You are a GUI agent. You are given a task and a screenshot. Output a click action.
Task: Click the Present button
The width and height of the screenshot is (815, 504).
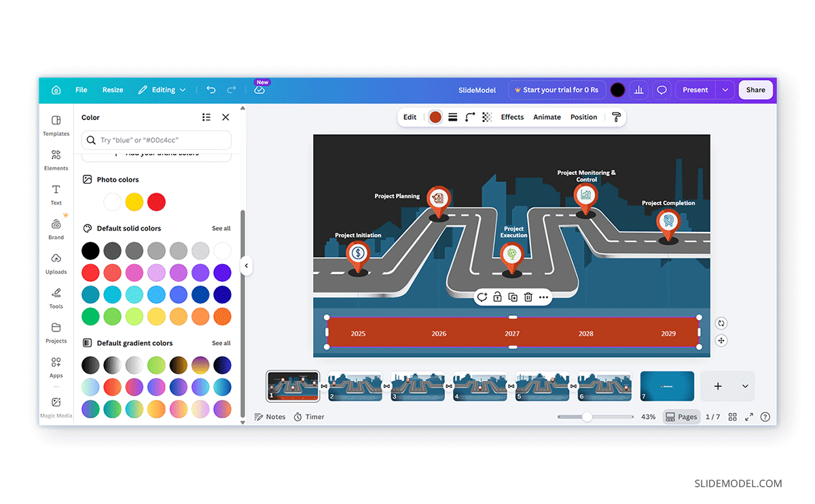695,90
